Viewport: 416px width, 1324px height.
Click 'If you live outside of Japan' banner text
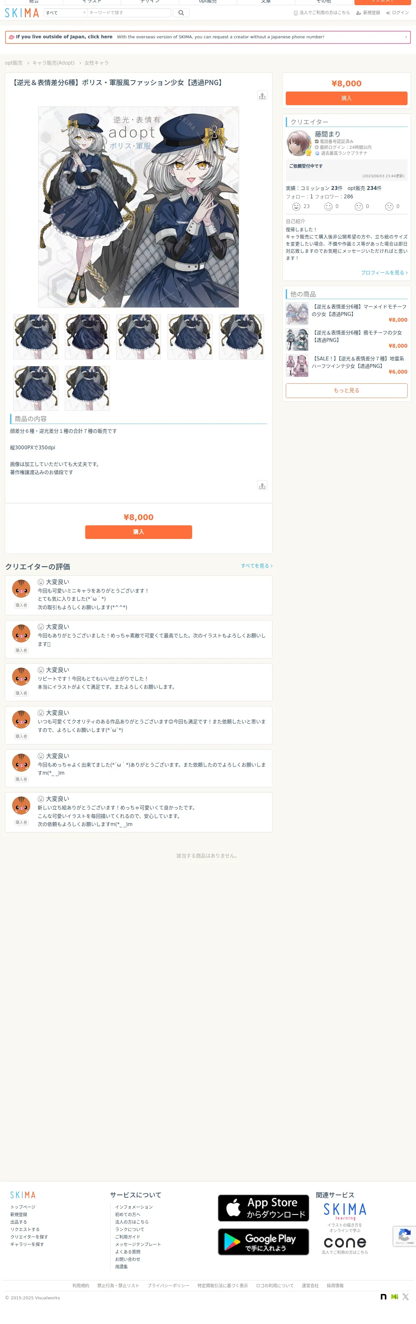[64, 37]
